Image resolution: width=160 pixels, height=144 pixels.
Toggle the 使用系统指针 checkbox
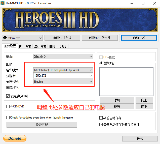pos(8,96)
